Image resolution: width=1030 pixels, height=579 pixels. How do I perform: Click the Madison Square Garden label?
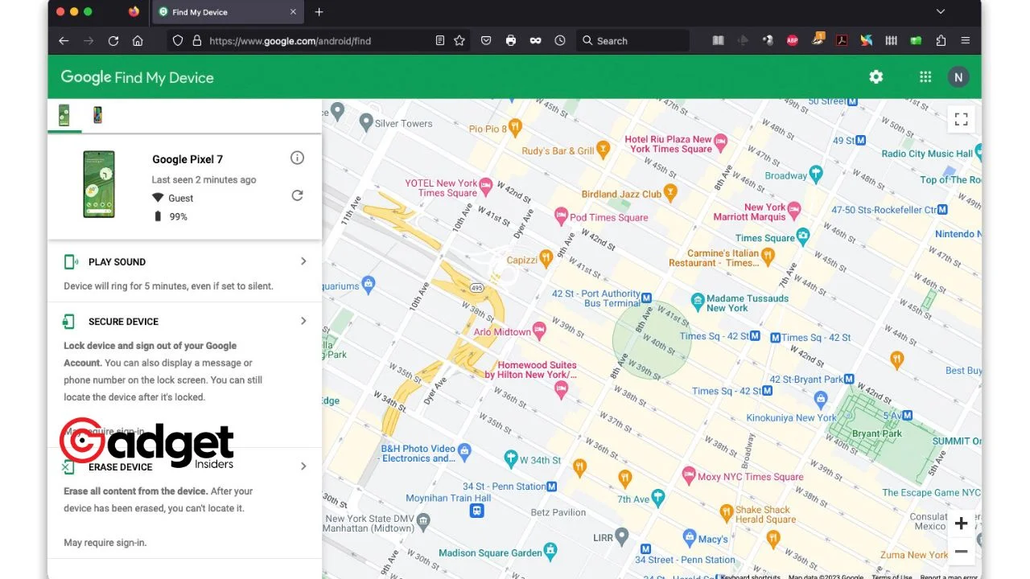pyautogui.click(x=490, y=553)
